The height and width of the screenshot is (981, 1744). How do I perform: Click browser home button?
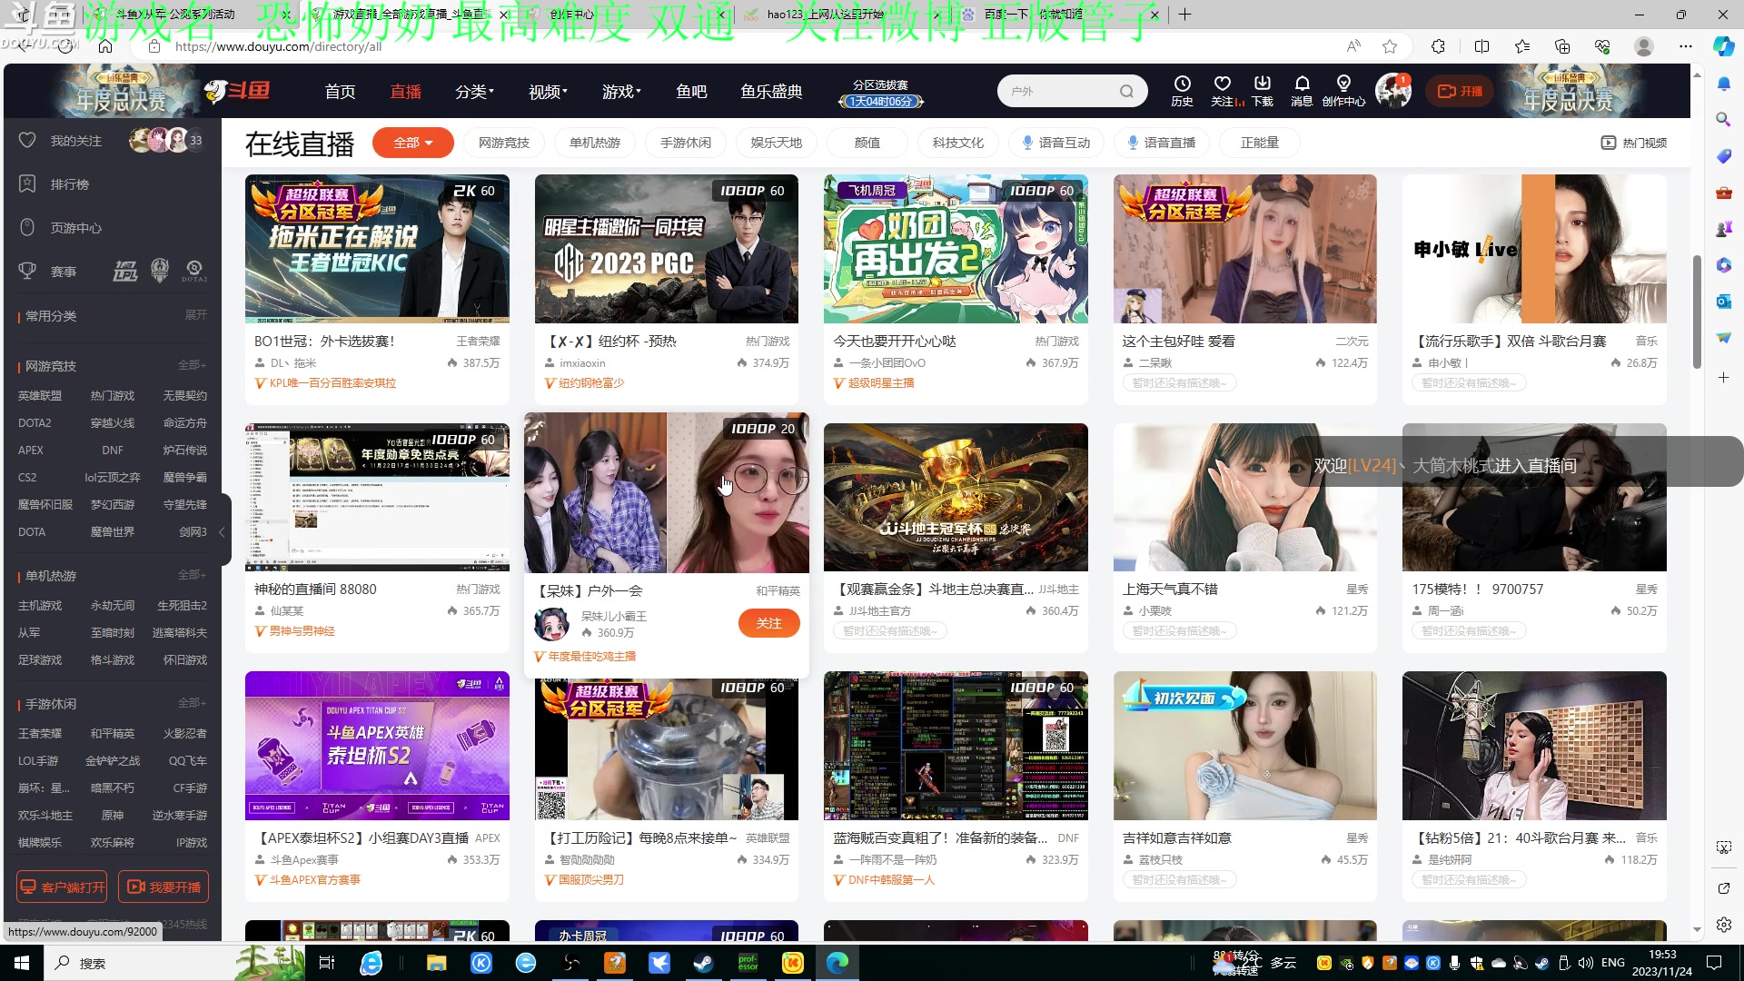point(105,46)
